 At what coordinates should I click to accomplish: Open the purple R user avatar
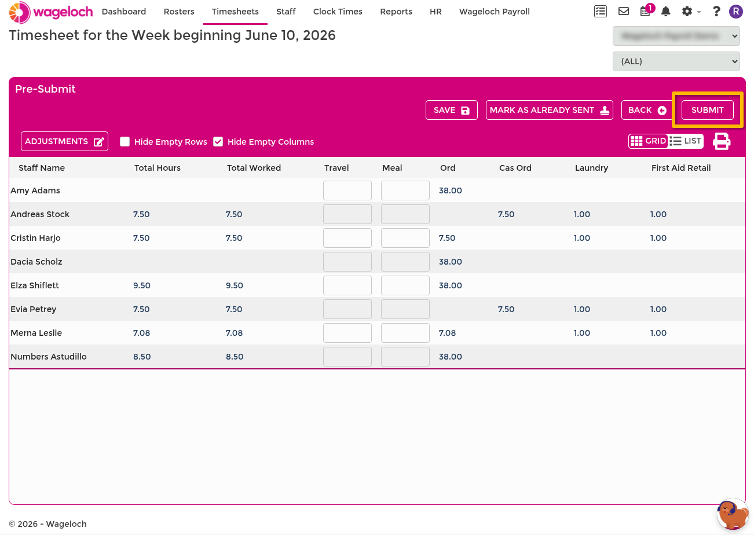click(x=735, y=11)
